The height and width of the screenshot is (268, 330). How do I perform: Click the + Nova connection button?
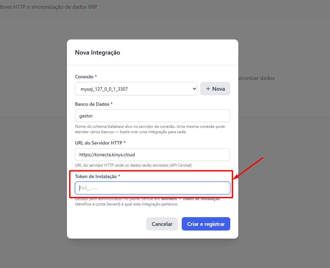point(215,89)
